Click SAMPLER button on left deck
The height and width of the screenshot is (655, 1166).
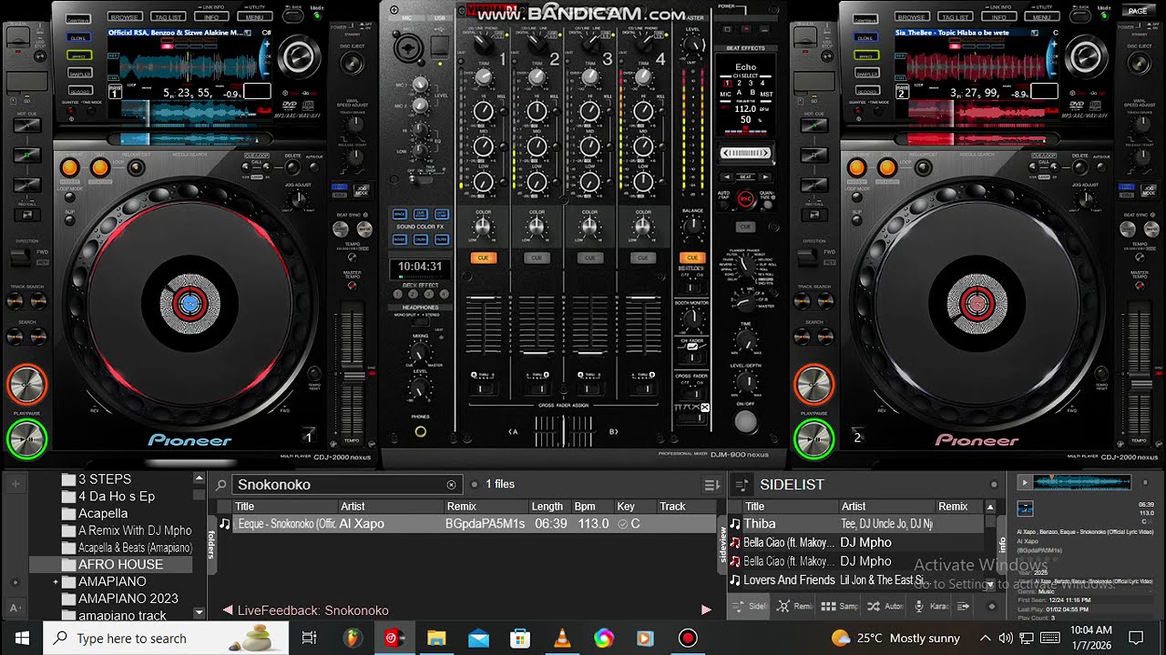(x=78, y=74)
